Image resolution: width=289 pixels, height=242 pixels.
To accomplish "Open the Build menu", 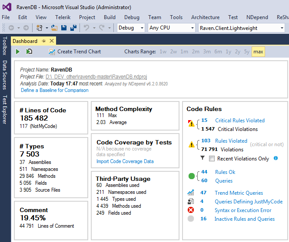I will click(110, 17).
